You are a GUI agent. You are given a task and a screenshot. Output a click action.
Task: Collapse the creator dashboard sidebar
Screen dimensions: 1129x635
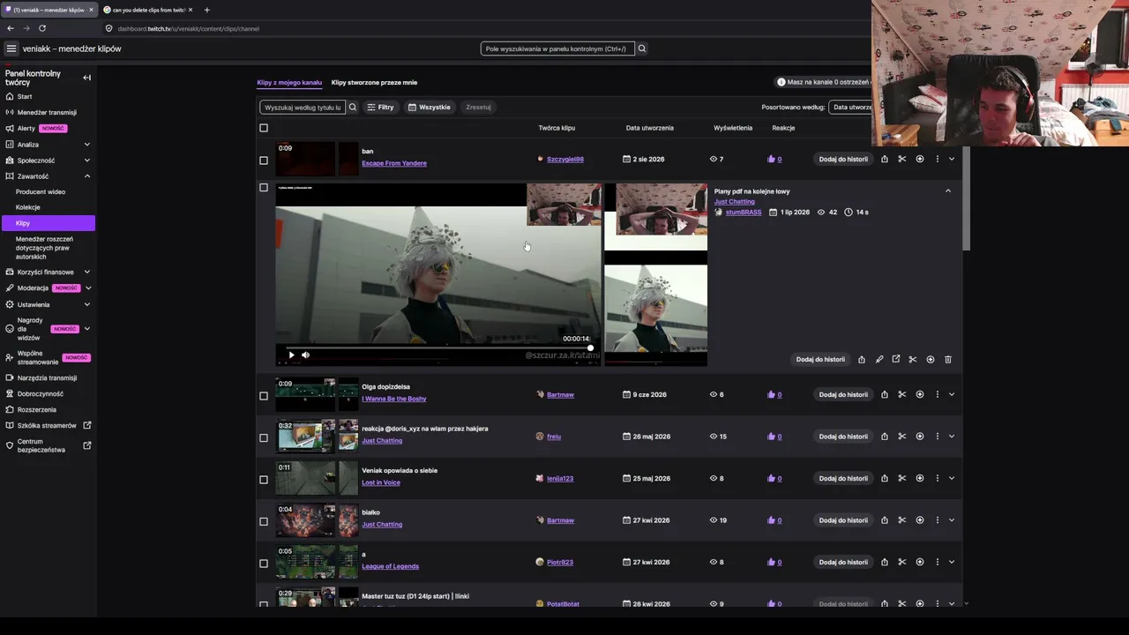[86, 78]
